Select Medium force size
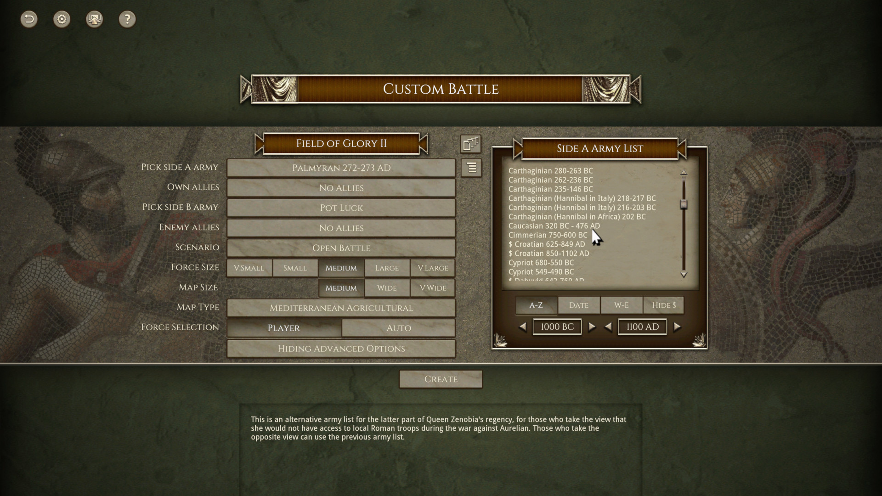 (x=341, y=268)
